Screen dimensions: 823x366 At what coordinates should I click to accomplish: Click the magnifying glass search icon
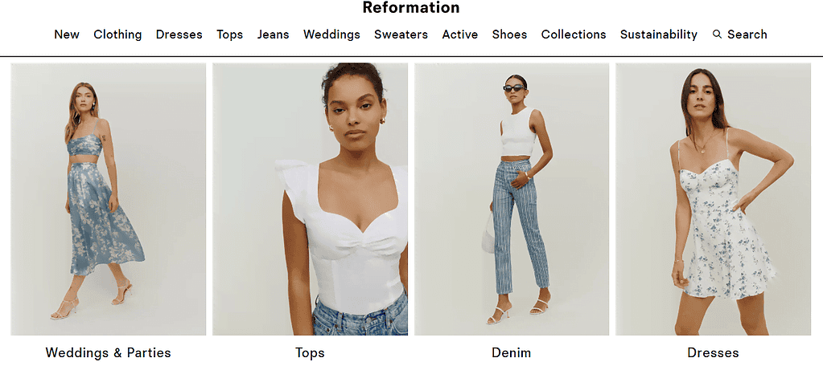(x=717, y=34)
